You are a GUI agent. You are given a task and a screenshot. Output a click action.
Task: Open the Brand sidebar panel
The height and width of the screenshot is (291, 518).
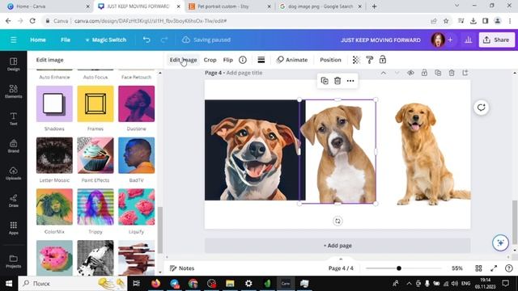tap(14, 146)
